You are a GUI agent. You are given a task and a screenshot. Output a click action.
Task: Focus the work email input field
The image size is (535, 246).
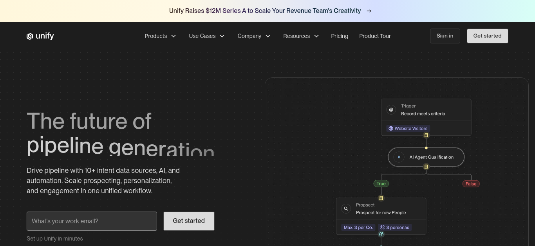pos(92,221)
